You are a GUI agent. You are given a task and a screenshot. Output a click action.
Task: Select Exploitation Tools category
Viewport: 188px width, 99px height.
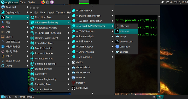[x=50, y=43]
